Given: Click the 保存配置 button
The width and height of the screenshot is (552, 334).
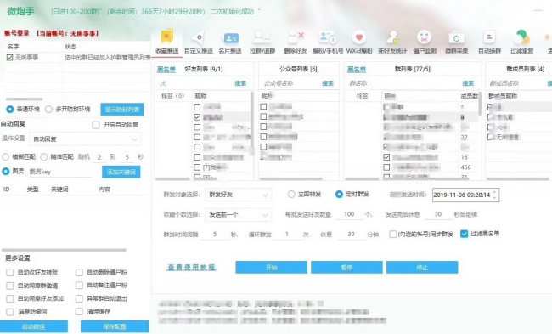Looking at the screenshot, I should tap(115, 326).
